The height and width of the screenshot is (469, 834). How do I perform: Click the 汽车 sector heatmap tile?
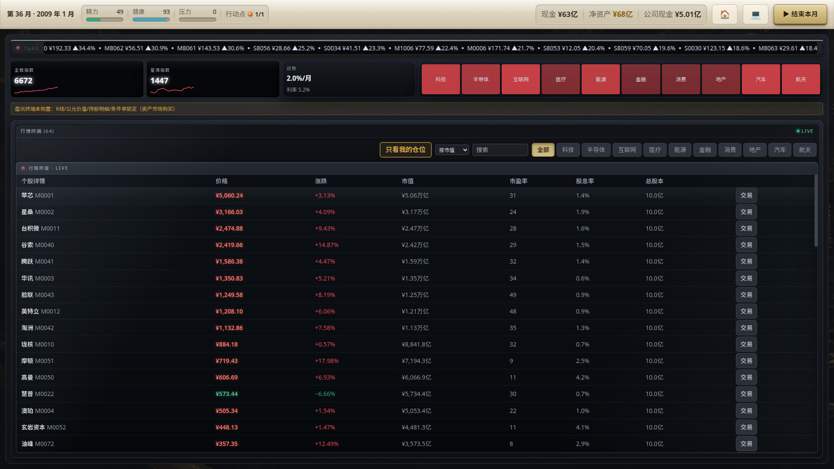(761, 79)
